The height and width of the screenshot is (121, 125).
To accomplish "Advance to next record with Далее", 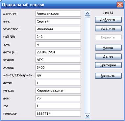I will click(108, 56).
